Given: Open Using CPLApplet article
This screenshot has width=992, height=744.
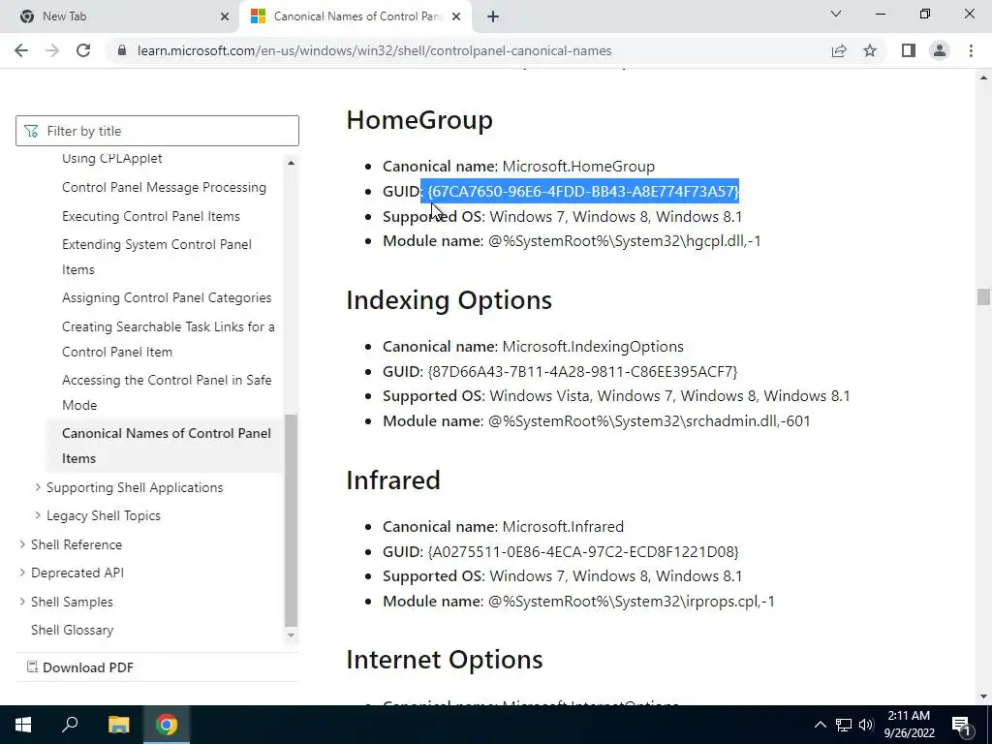Looking at the screenshot, I should click(112, 158).
